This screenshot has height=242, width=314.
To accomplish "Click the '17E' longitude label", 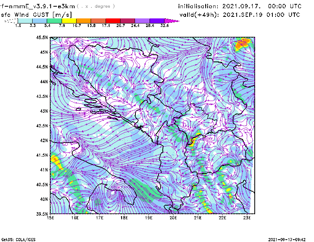I will pyautogui.click(x=100, y=218).
